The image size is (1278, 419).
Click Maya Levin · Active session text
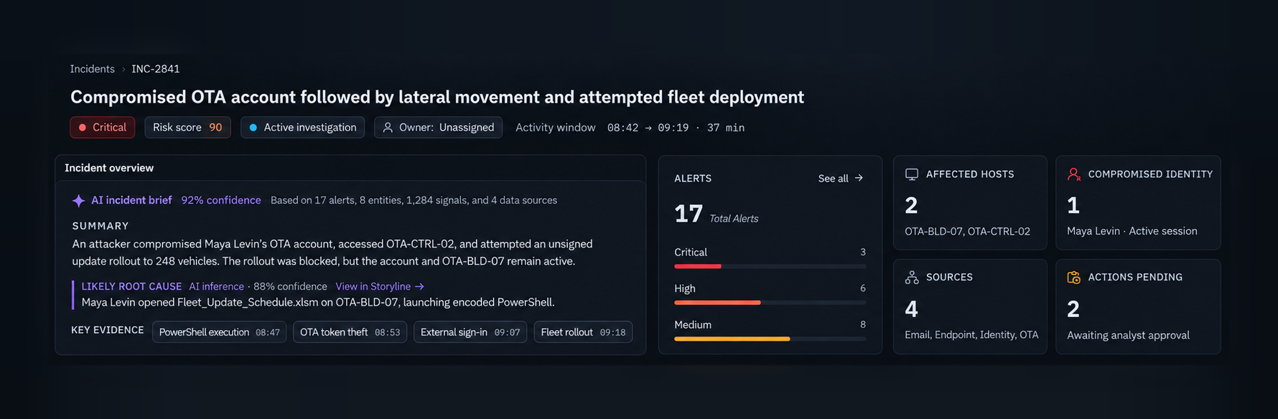(x=1132, y=231)
